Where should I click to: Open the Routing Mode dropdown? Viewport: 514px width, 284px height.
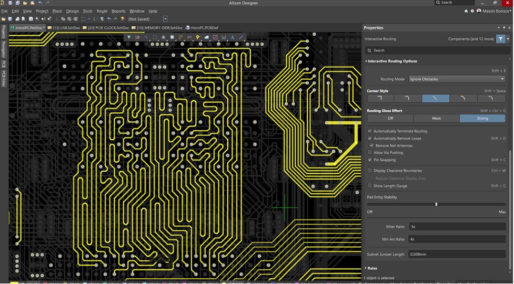457,79
